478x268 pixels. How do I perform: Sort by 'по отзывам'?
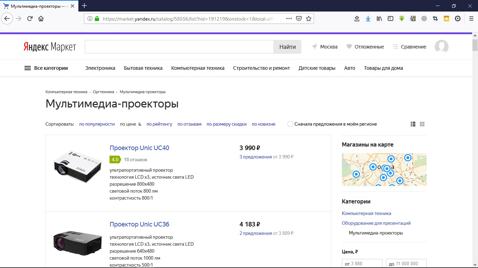coord(189,124)
